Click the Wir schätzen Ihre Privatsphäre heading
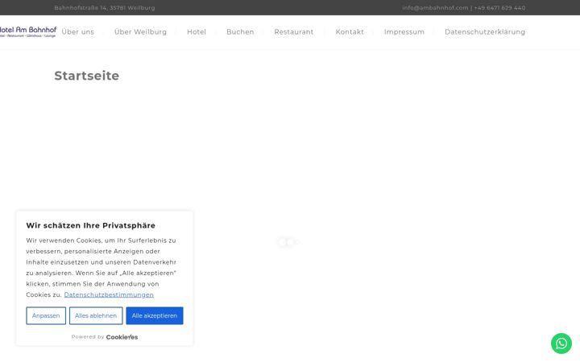 [90, 226]
